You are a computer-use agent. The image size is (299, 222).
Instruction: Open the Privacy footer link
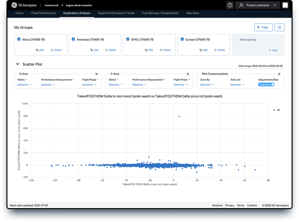click(230, 205)
